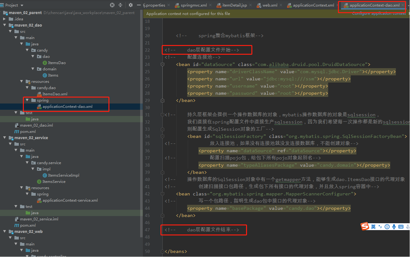410x257 pixels.
Task: Switch to the applicationContext.xml tab
Action: point(313,5)
